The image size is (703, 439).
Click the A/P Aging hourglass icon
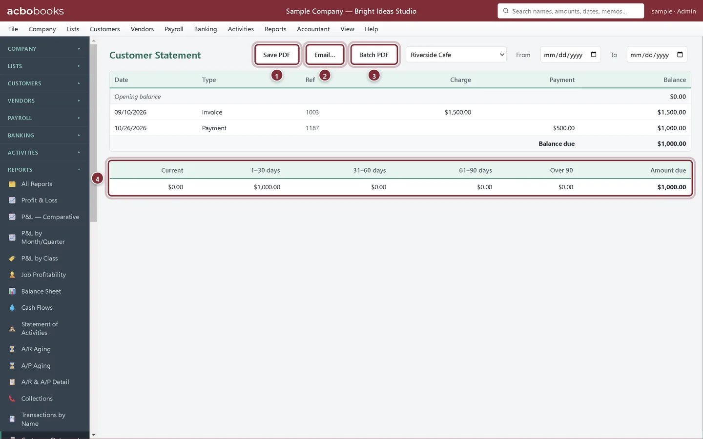(x=12, y=366)
